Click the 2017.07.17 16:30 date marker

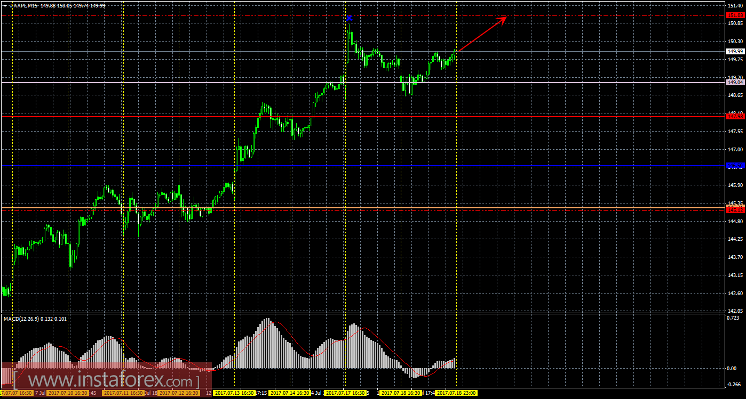(x=345, y=393)
